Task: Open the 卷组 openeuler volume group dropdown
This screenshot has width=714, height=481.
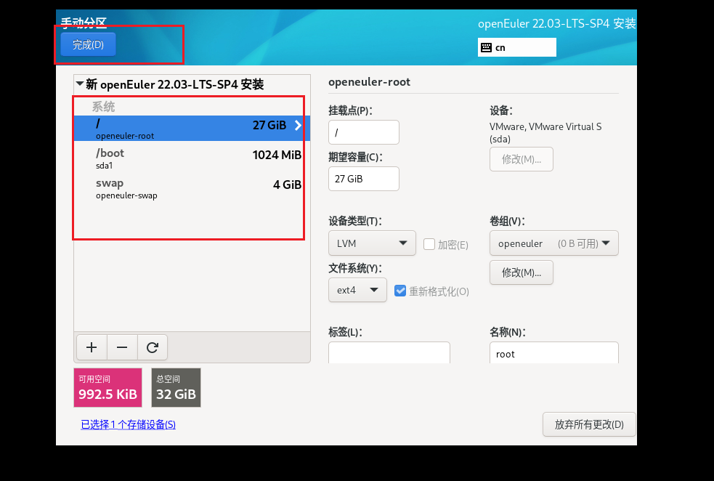Action: [x=553, y=243]
